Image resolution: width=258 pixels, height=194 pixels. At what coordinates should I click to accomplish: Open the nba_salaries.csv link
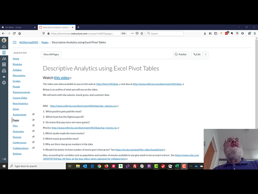(x=83, y=106)
